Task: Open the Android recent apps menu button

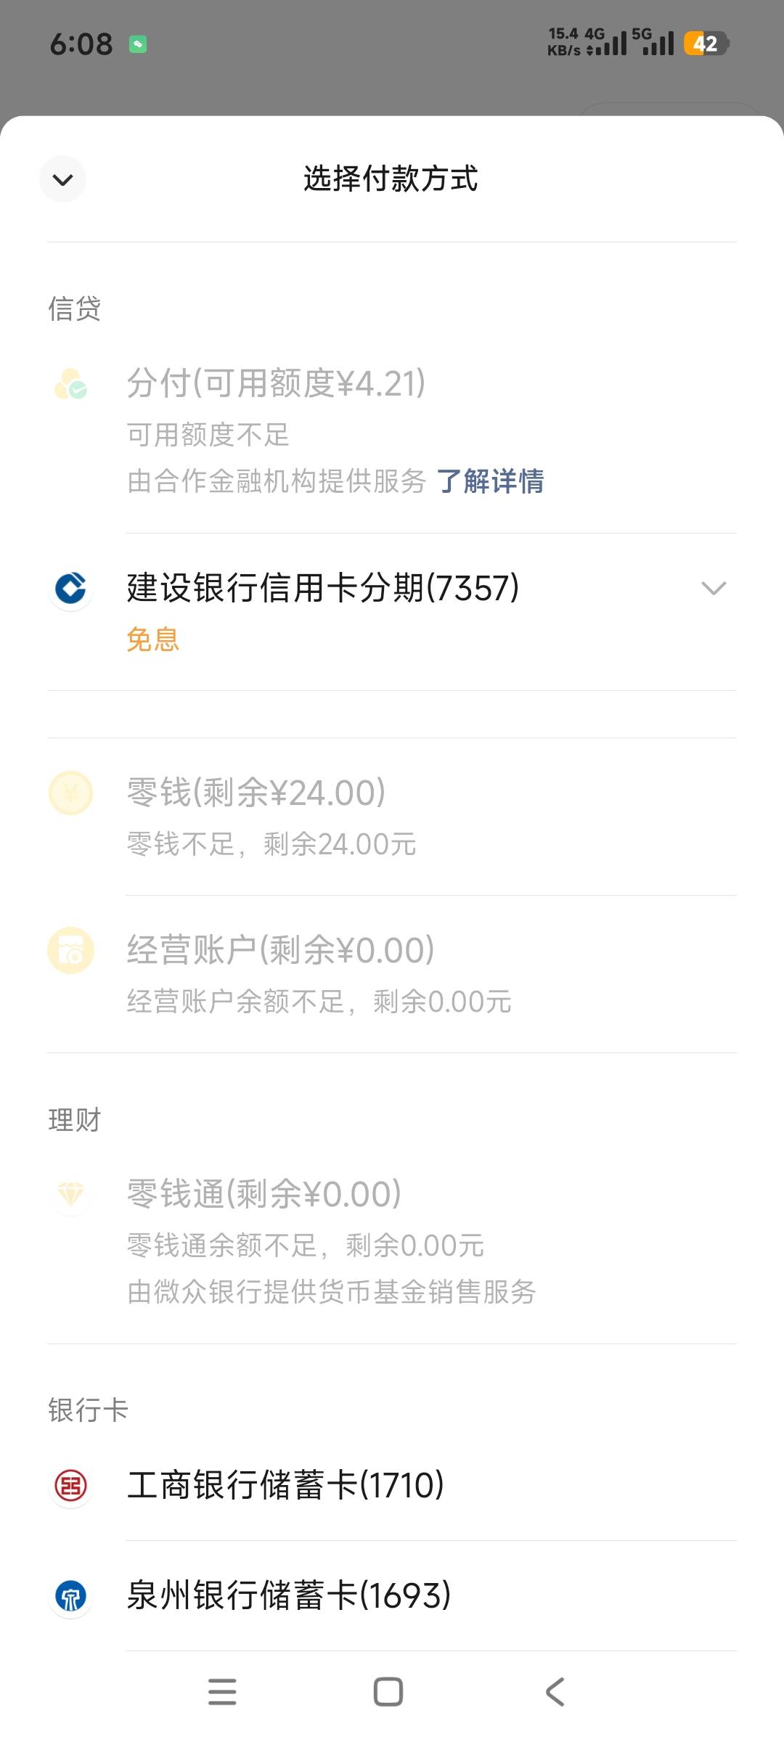Action: click(222, 1692)
